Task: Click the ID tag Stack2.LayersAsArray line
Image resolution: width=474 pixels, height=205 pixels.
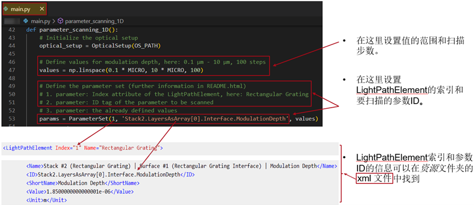Action: (110, 174)
